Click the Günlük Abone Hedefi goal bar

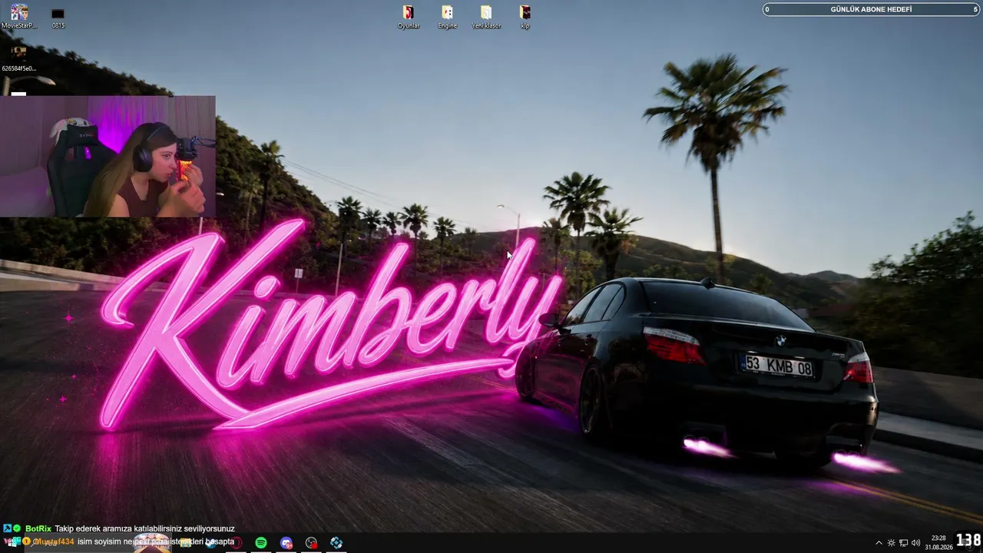point(872,9)
